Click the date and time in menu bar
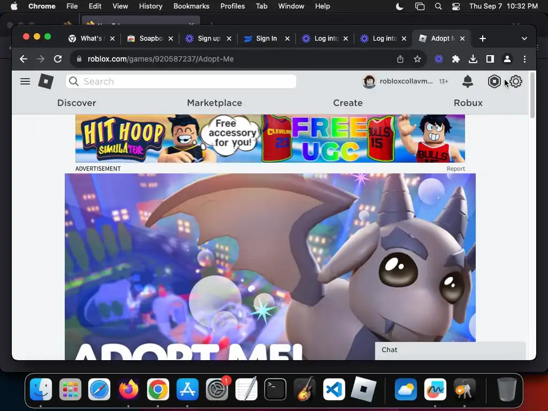 coord(503,6)
